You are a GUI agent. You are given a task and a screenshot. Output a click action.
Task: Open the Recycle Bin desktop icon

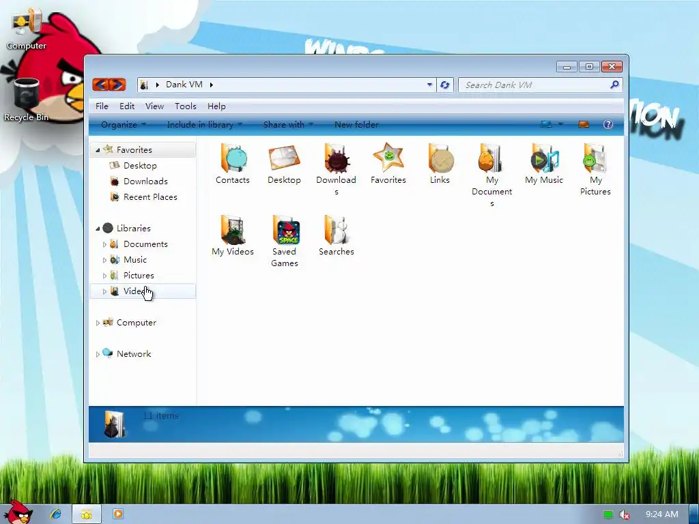point(27,100)
